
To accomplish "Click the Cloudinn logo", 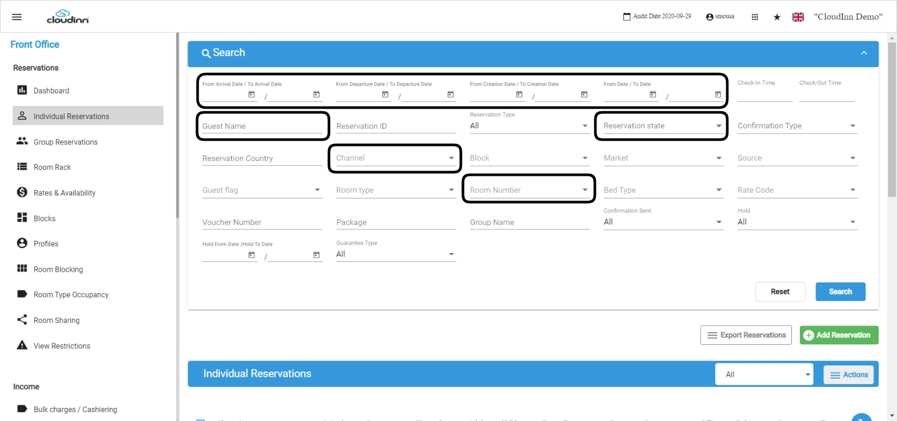I will (68, 16).
